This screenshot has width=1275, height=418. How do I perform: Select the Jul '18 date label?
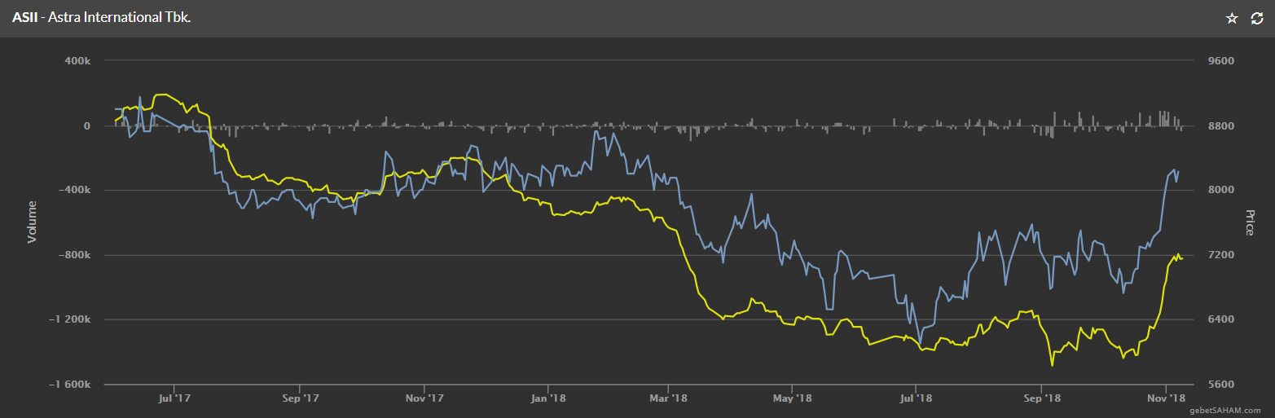pos(916,398)
